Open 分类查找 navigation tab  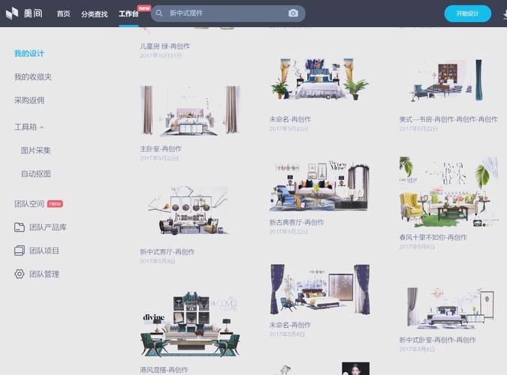click(x=94, y=14)
